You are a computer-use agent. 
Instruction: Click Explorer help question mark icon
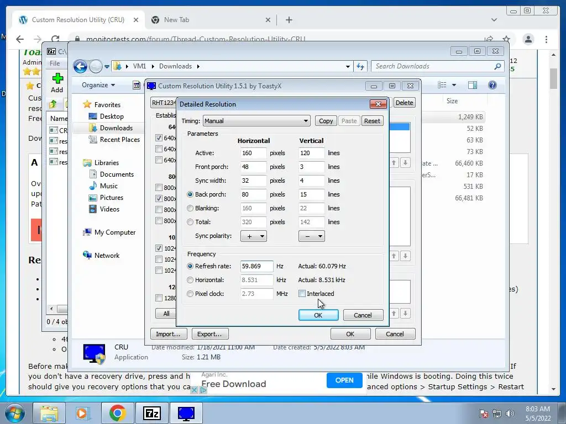[492, 85]
